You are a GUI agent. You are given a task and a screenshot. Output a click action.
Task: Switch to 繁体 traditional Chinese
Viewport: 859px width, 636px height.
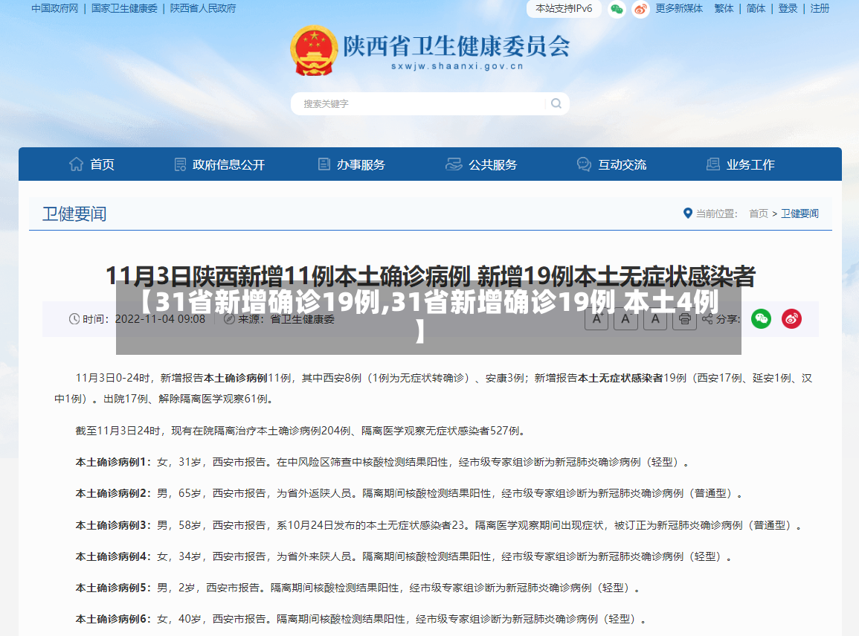coord(724,8)
